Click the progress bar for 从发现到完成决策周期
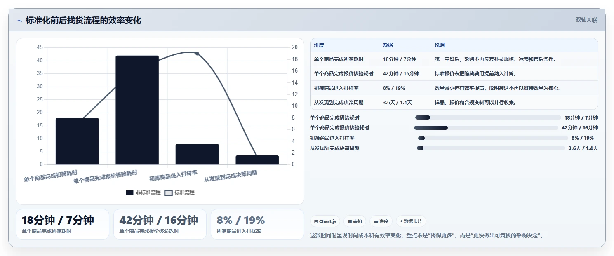Viewport: 614px width, 256px height. pos(491,148)
